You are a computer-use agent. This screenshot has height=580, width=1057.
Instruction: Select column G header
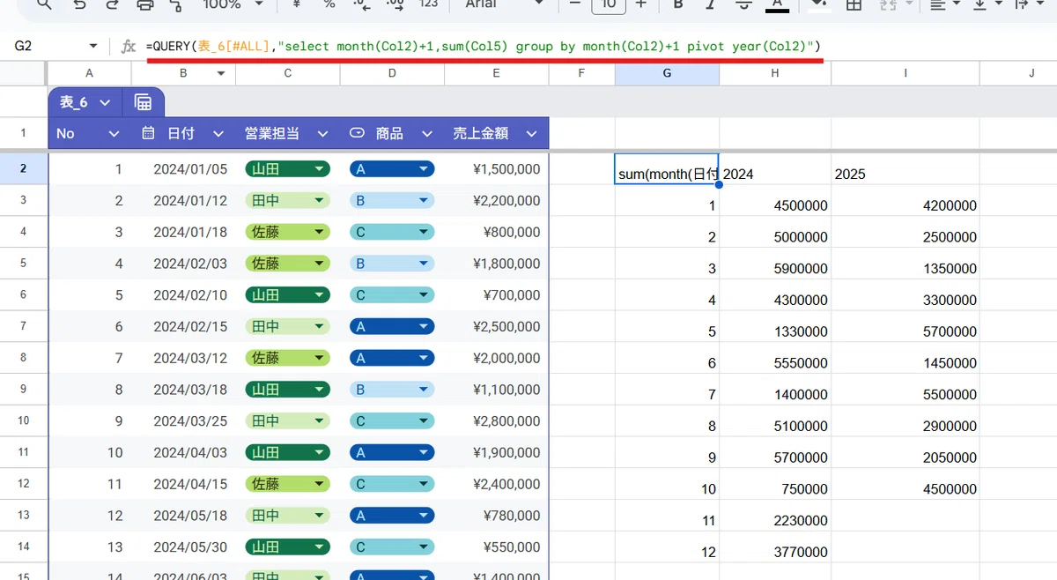coord(667,73)
